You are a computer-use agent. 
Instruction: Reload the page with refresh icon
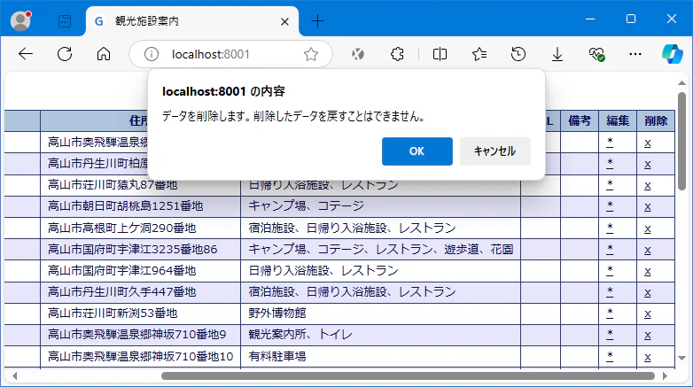65,54
